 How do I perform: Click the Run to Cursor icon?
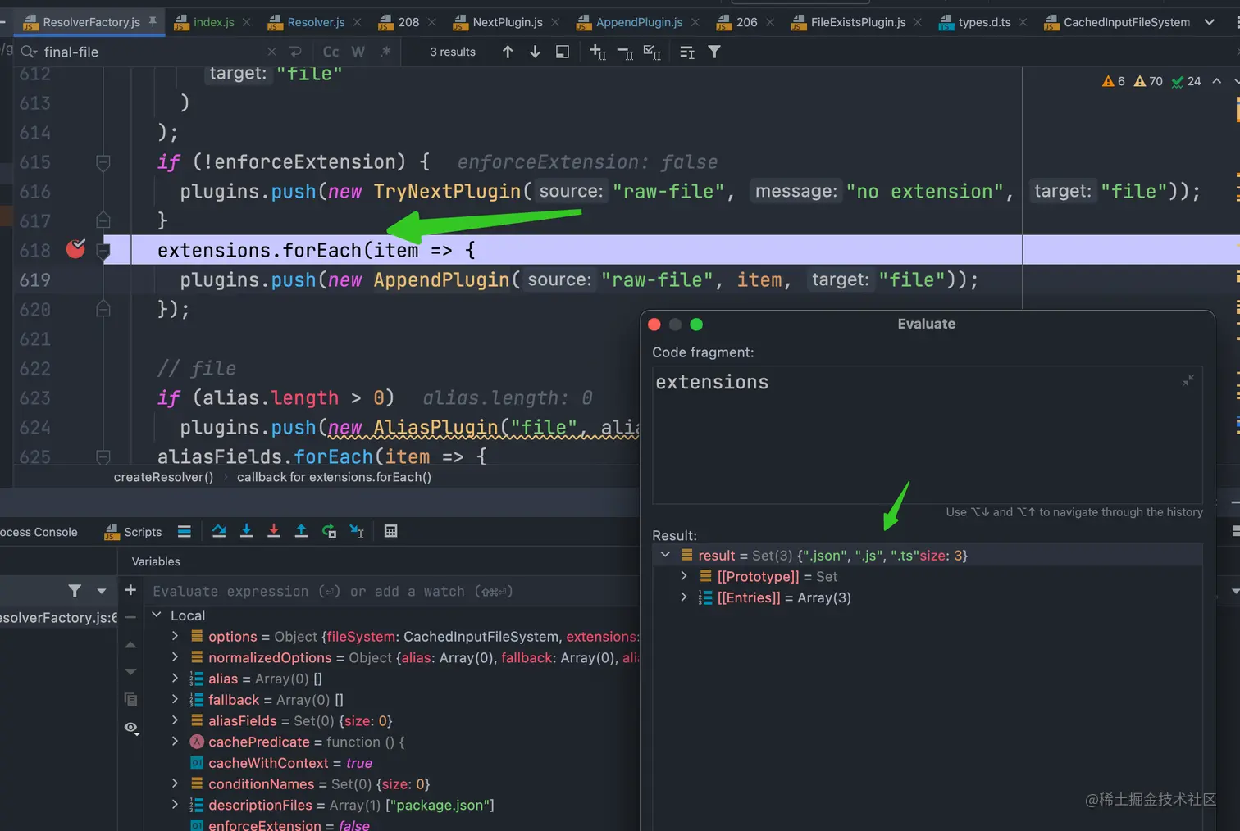tap(357, 531)
